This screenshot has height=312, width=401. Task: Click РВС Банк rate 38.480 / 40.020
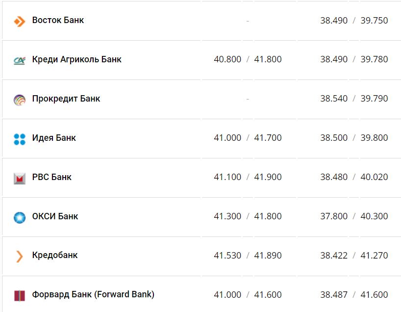(x=354, y=177)
